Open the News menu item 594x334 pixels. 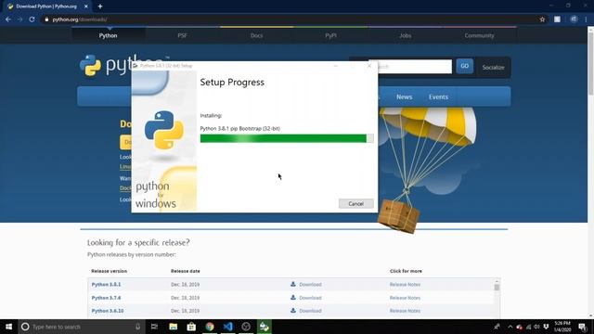point(405,96)
